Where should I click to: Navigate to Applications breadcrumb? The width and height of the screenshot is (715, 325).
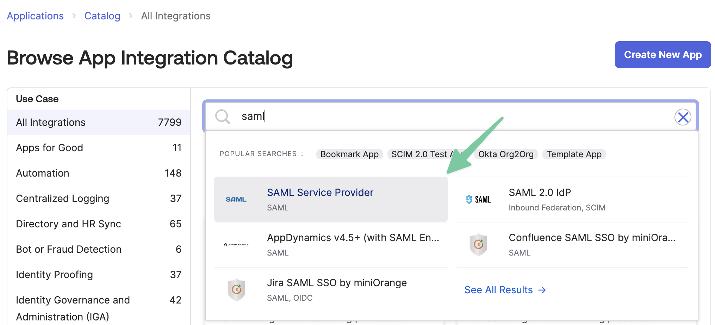[35, 16]
